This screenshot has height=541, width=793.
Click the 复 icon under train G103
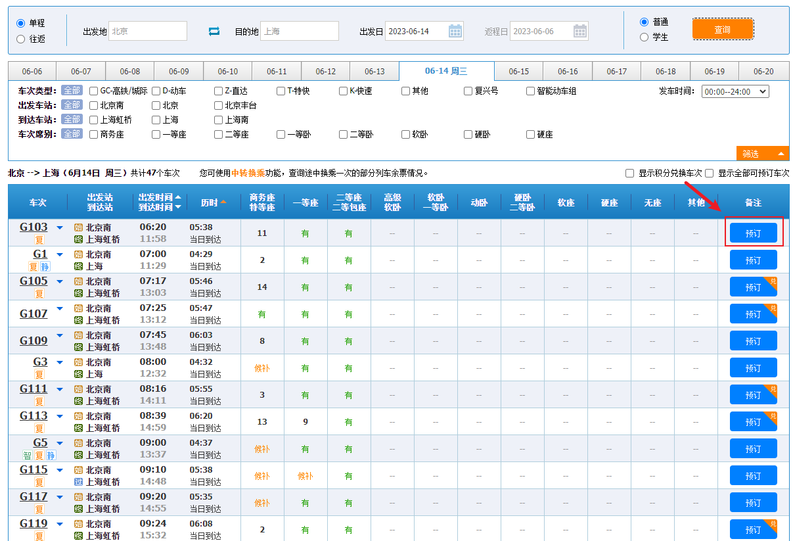[x=39, y=240]
